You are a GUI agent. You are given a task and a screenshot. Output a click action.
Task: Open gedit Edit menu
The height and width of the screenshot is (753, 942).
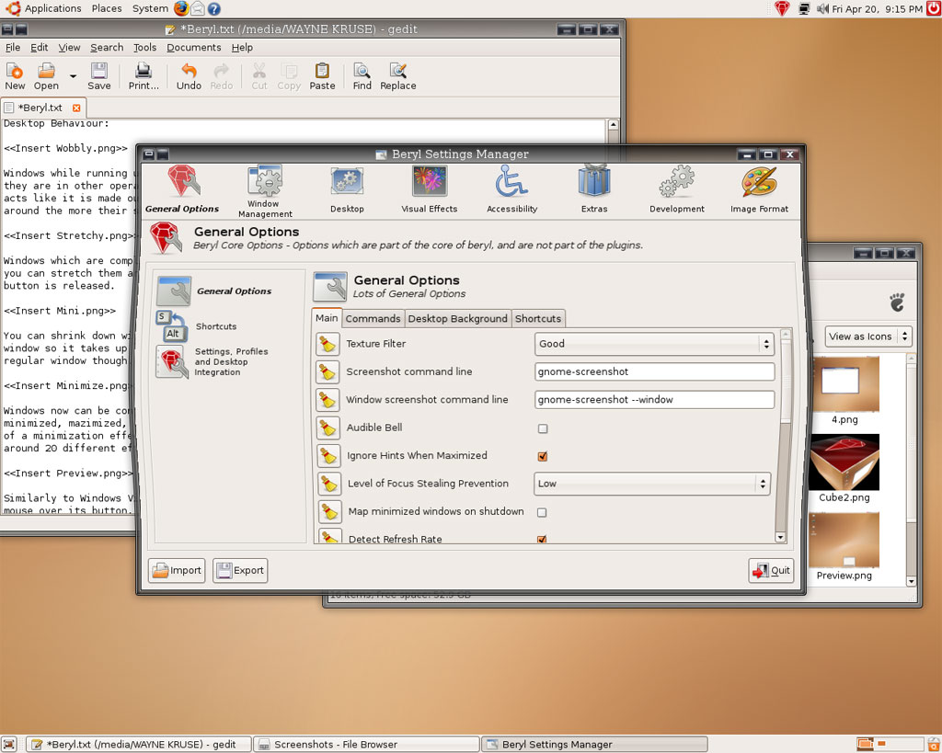(39, 48)
